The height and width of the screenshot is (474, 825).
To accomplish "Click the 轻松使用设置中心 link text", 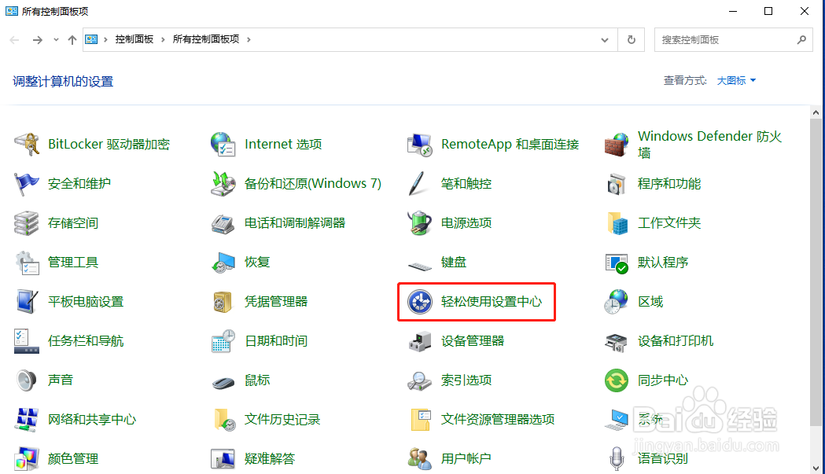I will [492, 301].
